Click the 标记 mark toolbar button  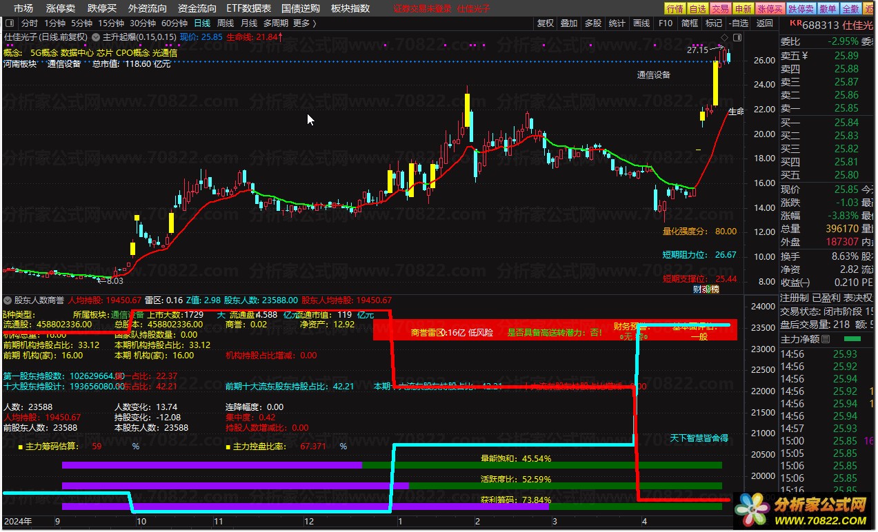[x=714, y=23]
